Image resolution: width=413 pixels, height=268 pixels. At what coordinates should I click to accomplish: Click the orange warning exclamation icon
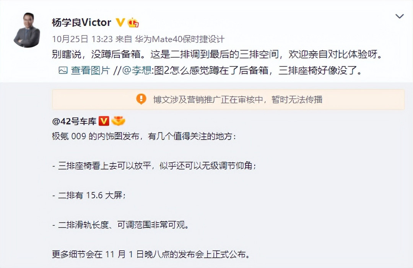[x=141, y=99]
